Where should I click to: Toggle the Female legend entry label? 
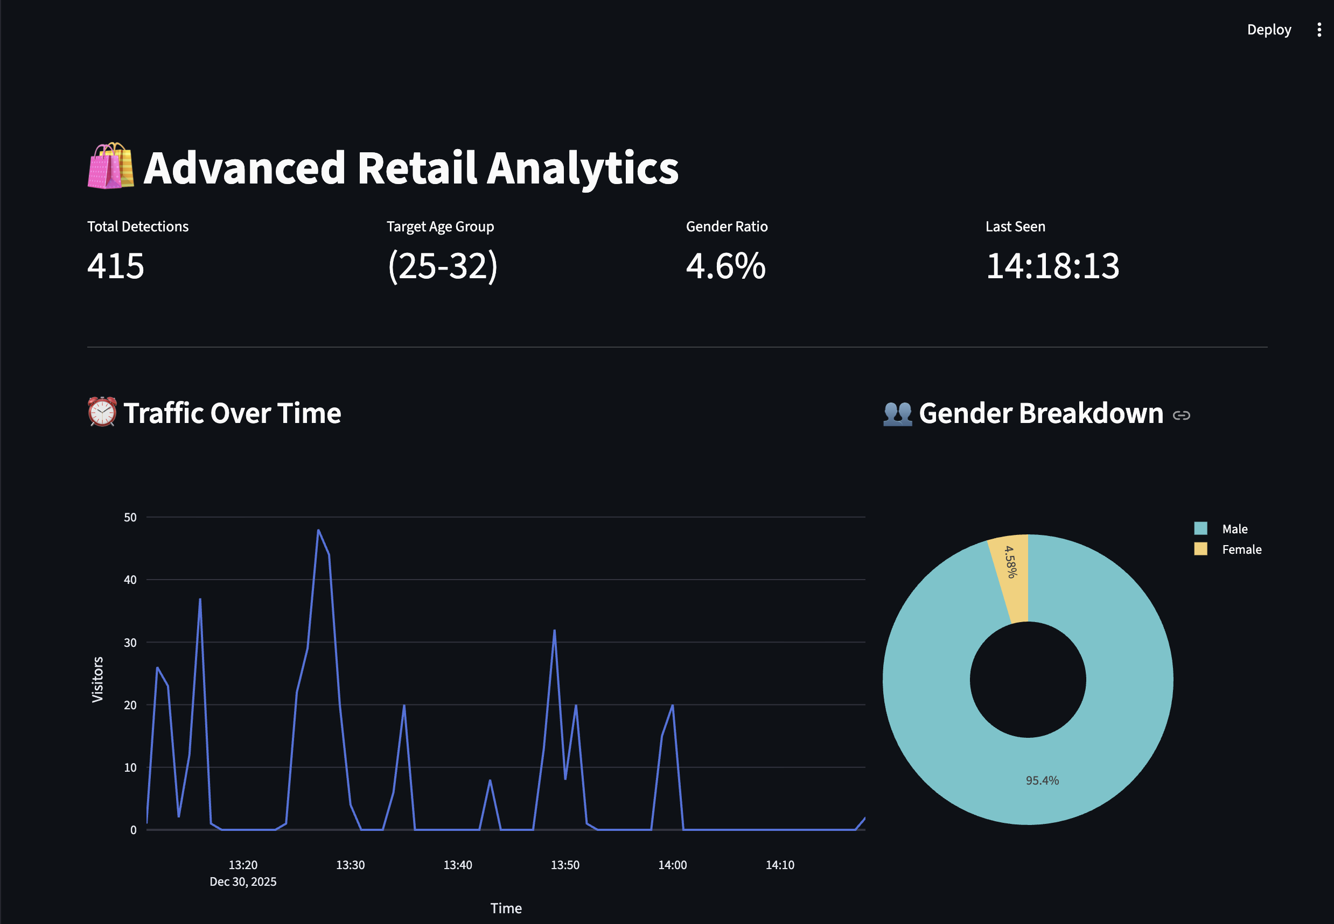1241,549
